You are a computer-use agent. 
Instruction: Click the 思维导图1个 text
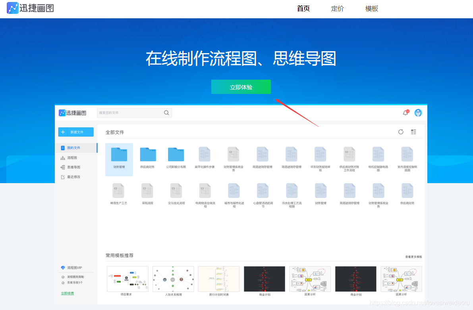pos(75,283)
